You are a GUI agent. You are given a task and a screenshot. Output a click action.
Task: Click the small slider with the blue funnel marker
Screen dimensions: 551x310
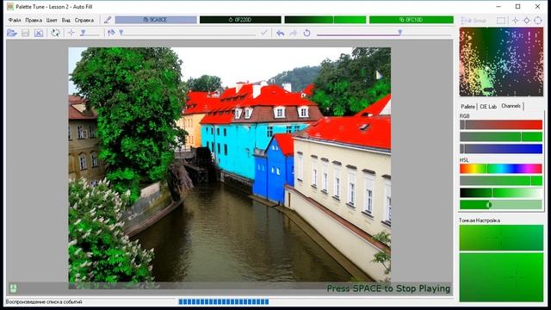[x=90, y=34]
